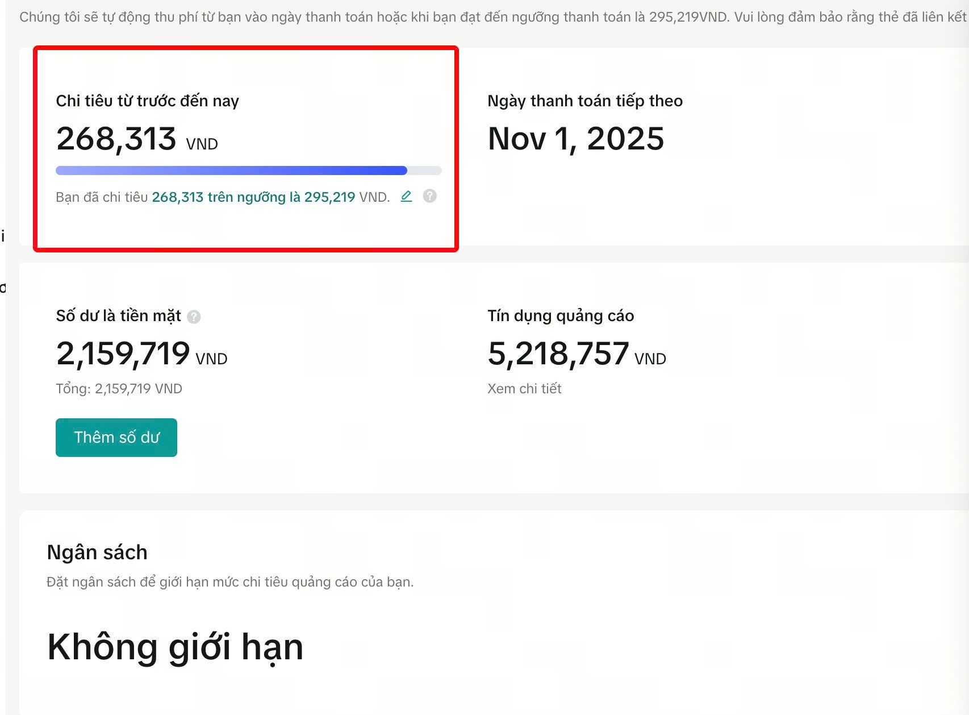969x715 pixels.
Task: Select the Số dư là tiền mặt label
Action: [118, 316]
